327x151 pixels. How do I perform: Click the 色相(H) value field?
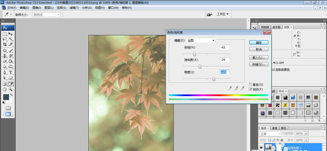tap(225, 47)
